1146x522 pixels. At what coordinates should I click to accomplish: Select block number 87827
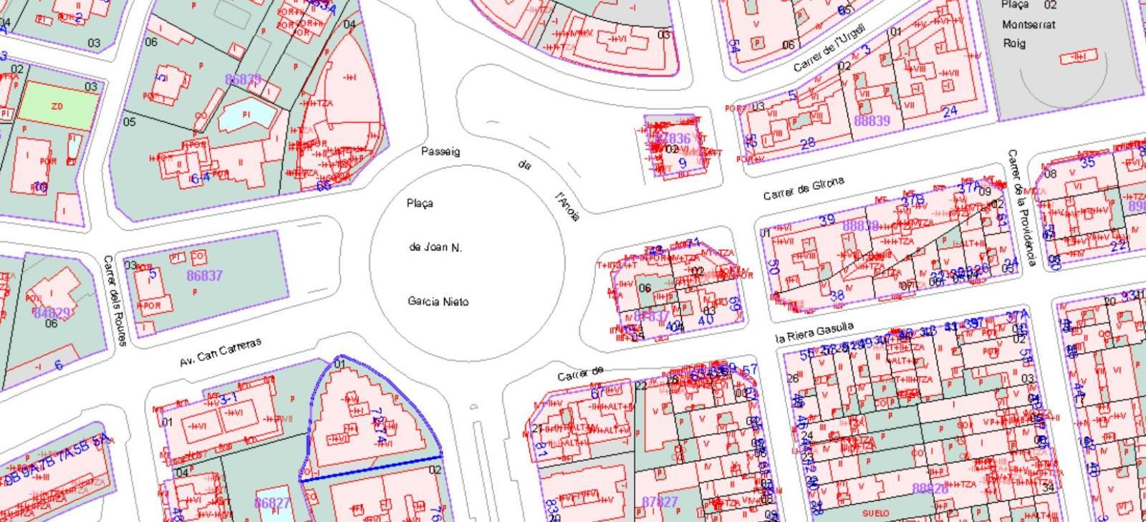(x=659, y=502)
